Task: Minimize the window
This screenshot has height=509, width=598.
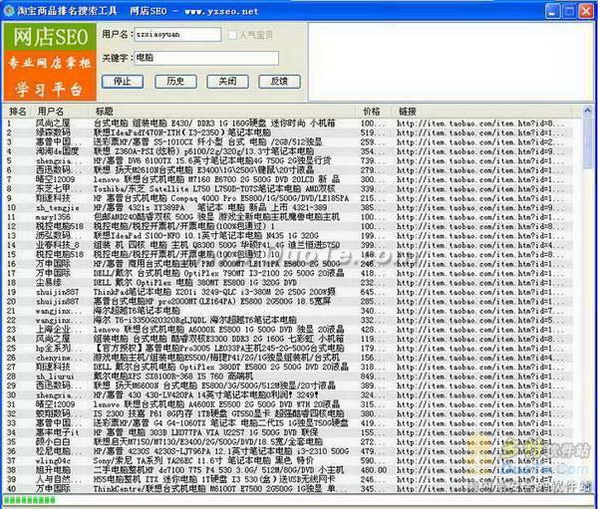Action: [552, 11]
